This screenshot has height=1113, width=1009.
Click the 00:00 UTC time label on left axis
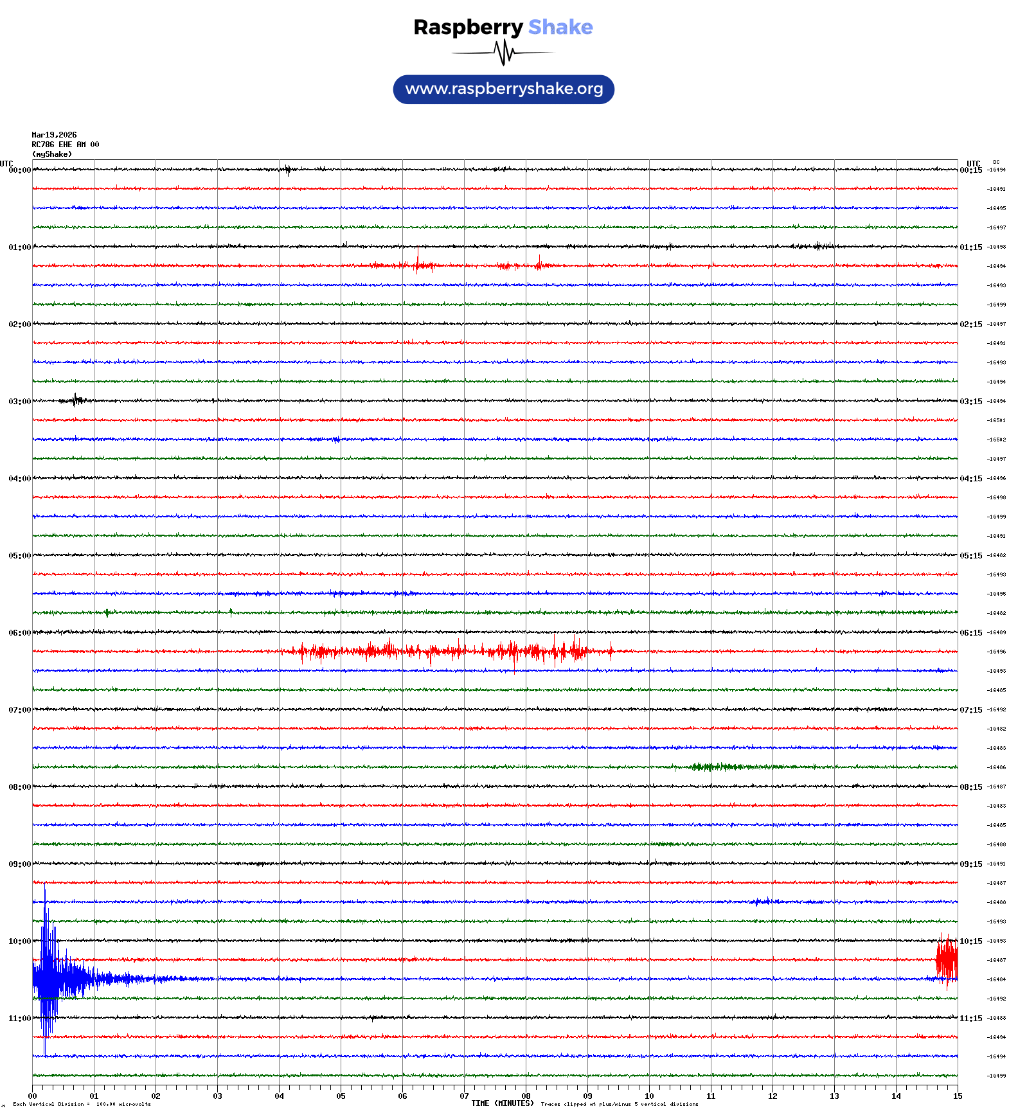coord(19,170)
